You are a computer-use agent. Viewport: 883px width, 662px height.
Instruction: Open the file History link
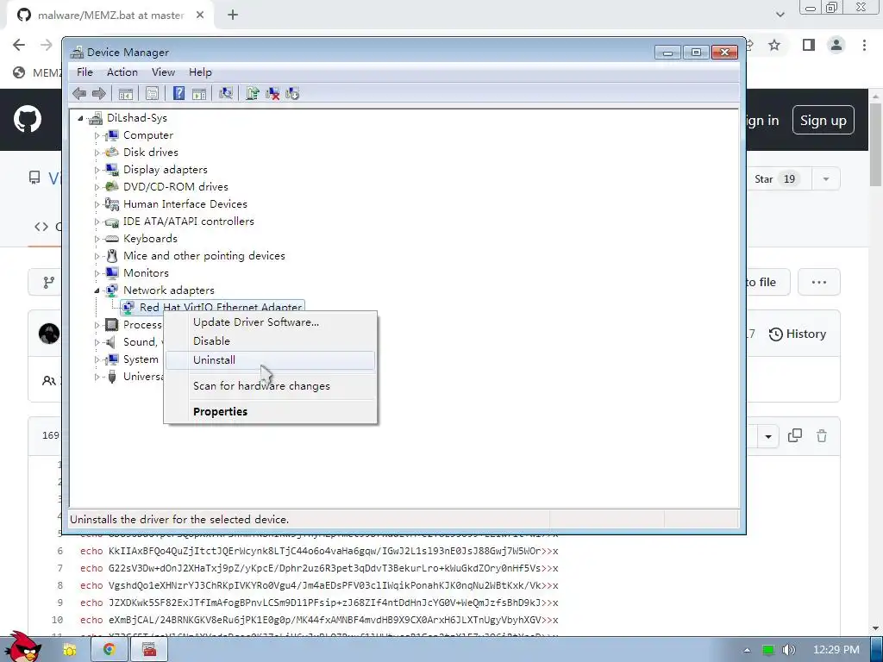pyautogui.click(x=798, y=334)
